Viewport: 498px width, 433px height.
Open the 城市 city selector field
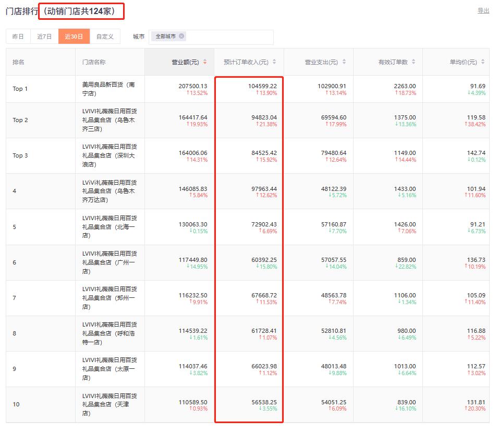point(211,37)
